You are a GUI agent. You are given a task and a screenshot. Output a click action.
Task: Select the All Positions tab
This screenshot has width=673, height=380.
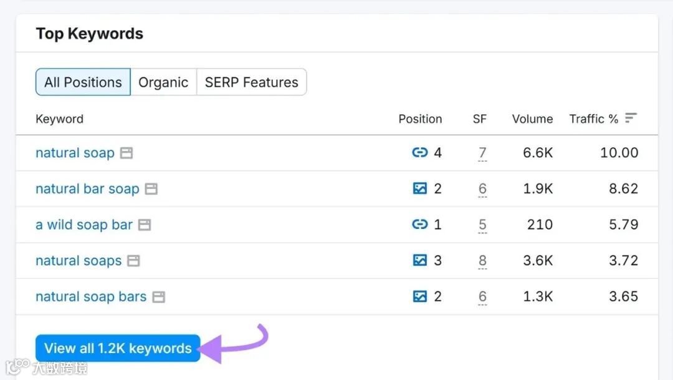[x=83, y=82]
